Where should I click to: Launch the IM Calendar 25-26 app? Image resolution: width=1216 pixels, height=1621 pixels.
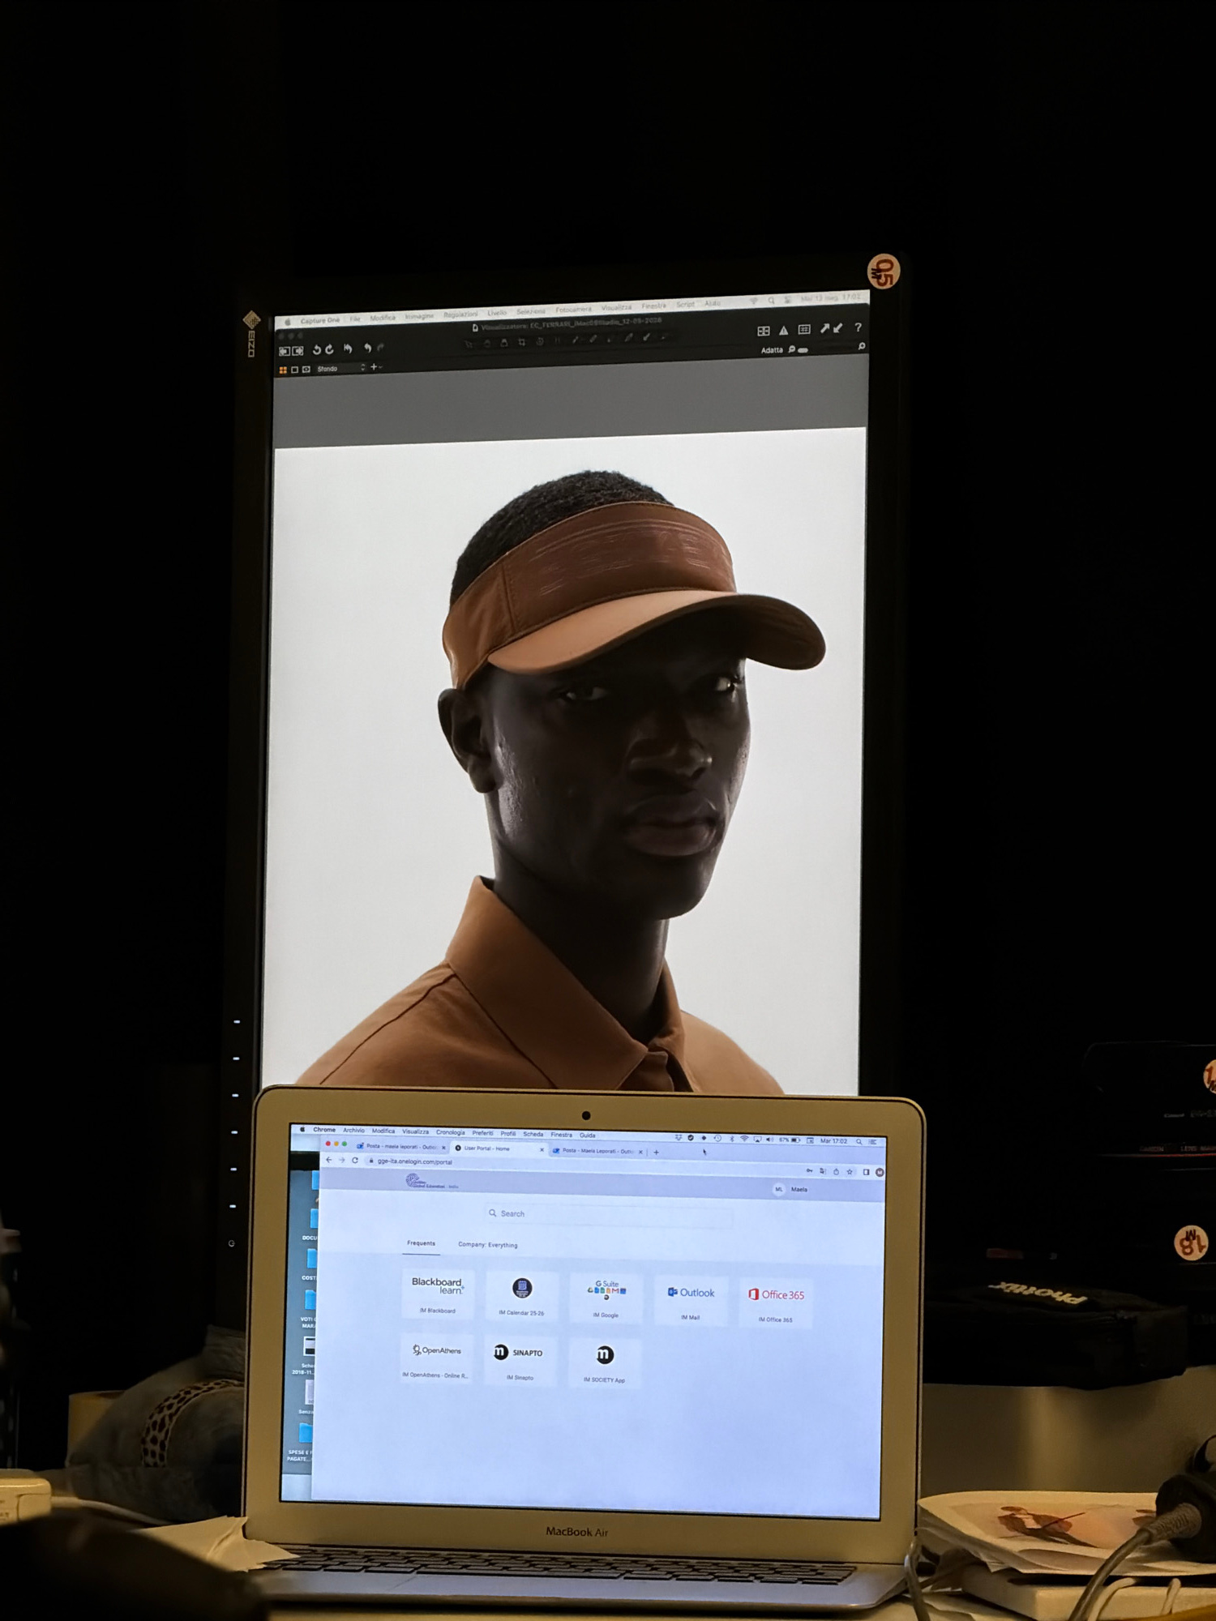tap(521, 1295)
